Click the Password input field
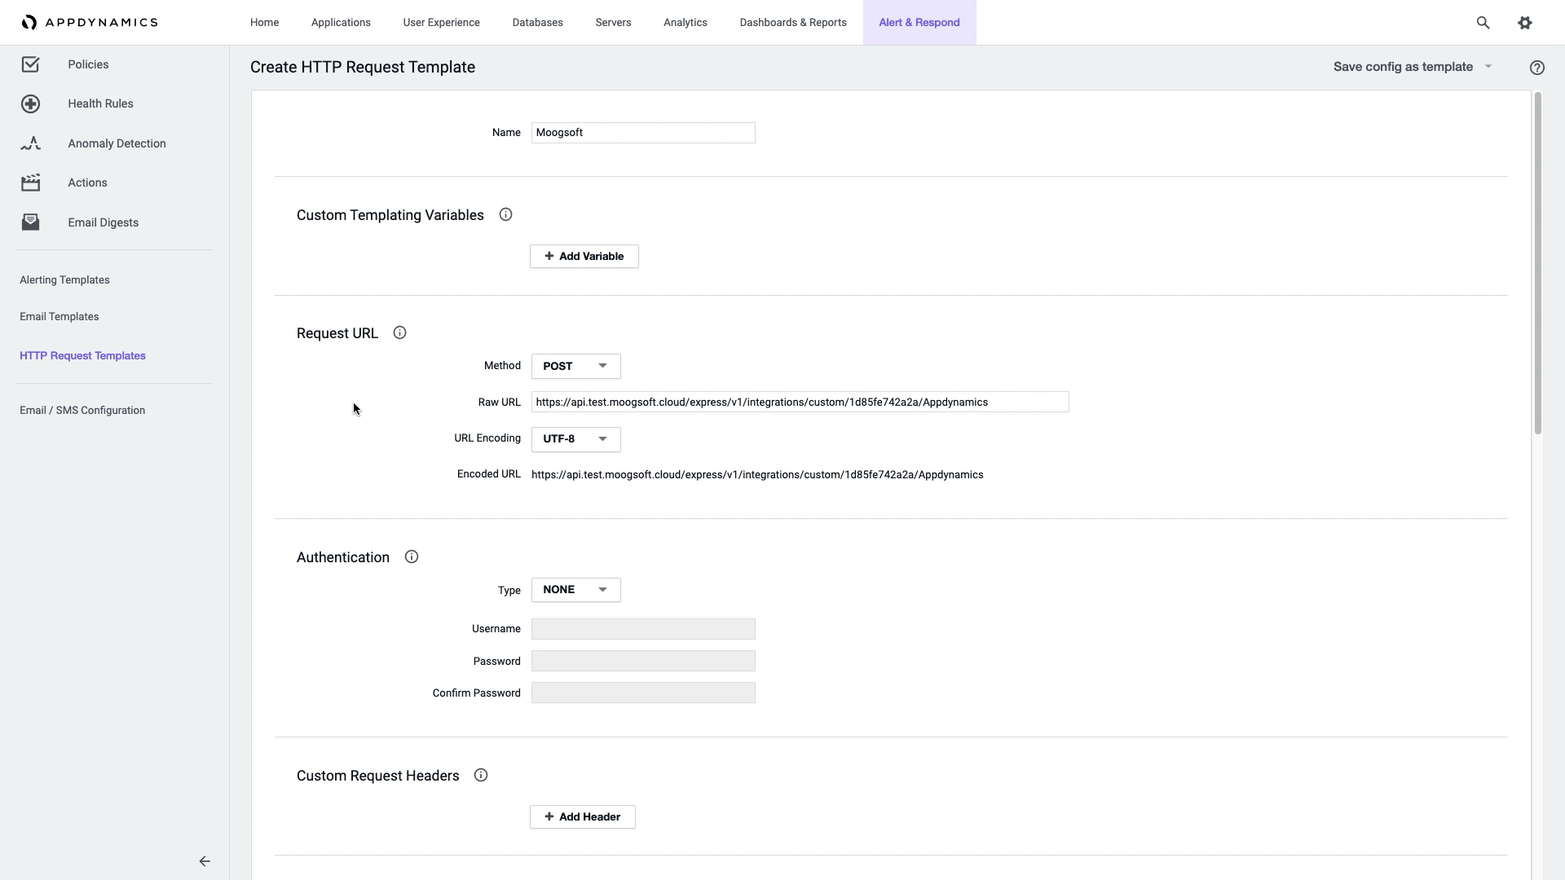 (643, 661)
